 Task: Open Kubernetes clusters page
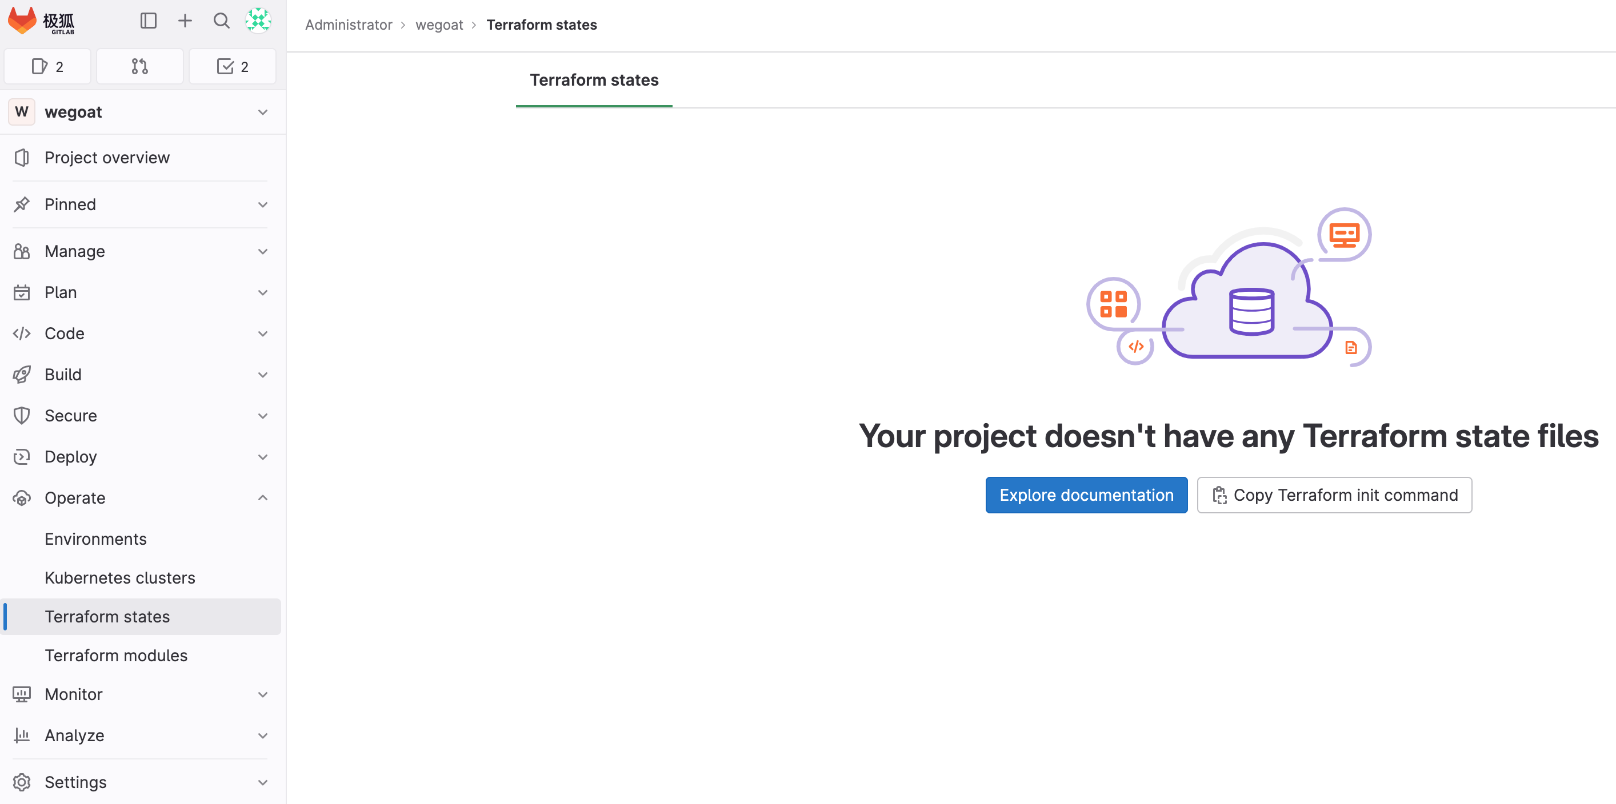120,577
